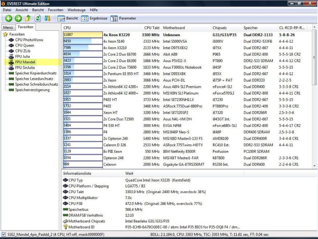The image size is (318, 239).
Task: Select the 8450 score bar
Action: coord(83,41)
